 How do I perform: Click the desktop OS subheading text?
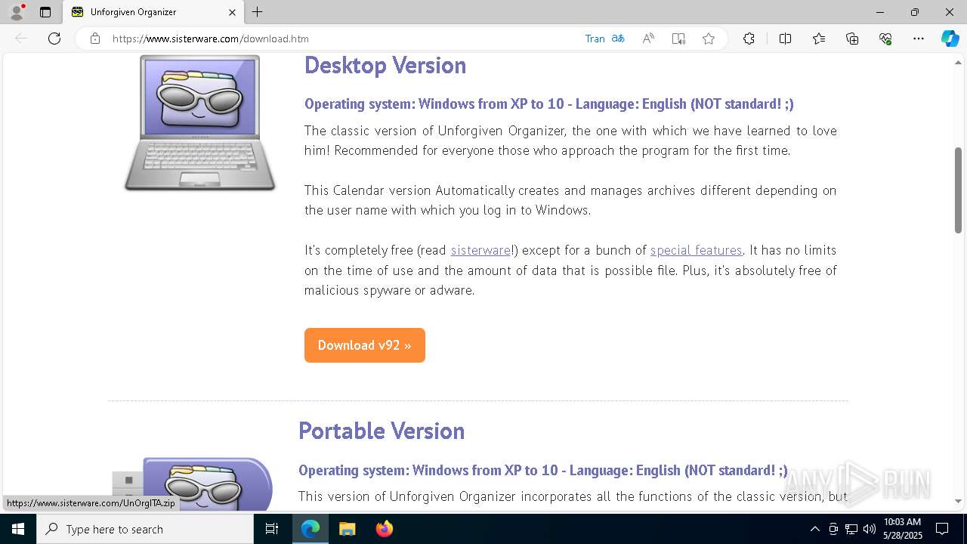tap(549, 104)
